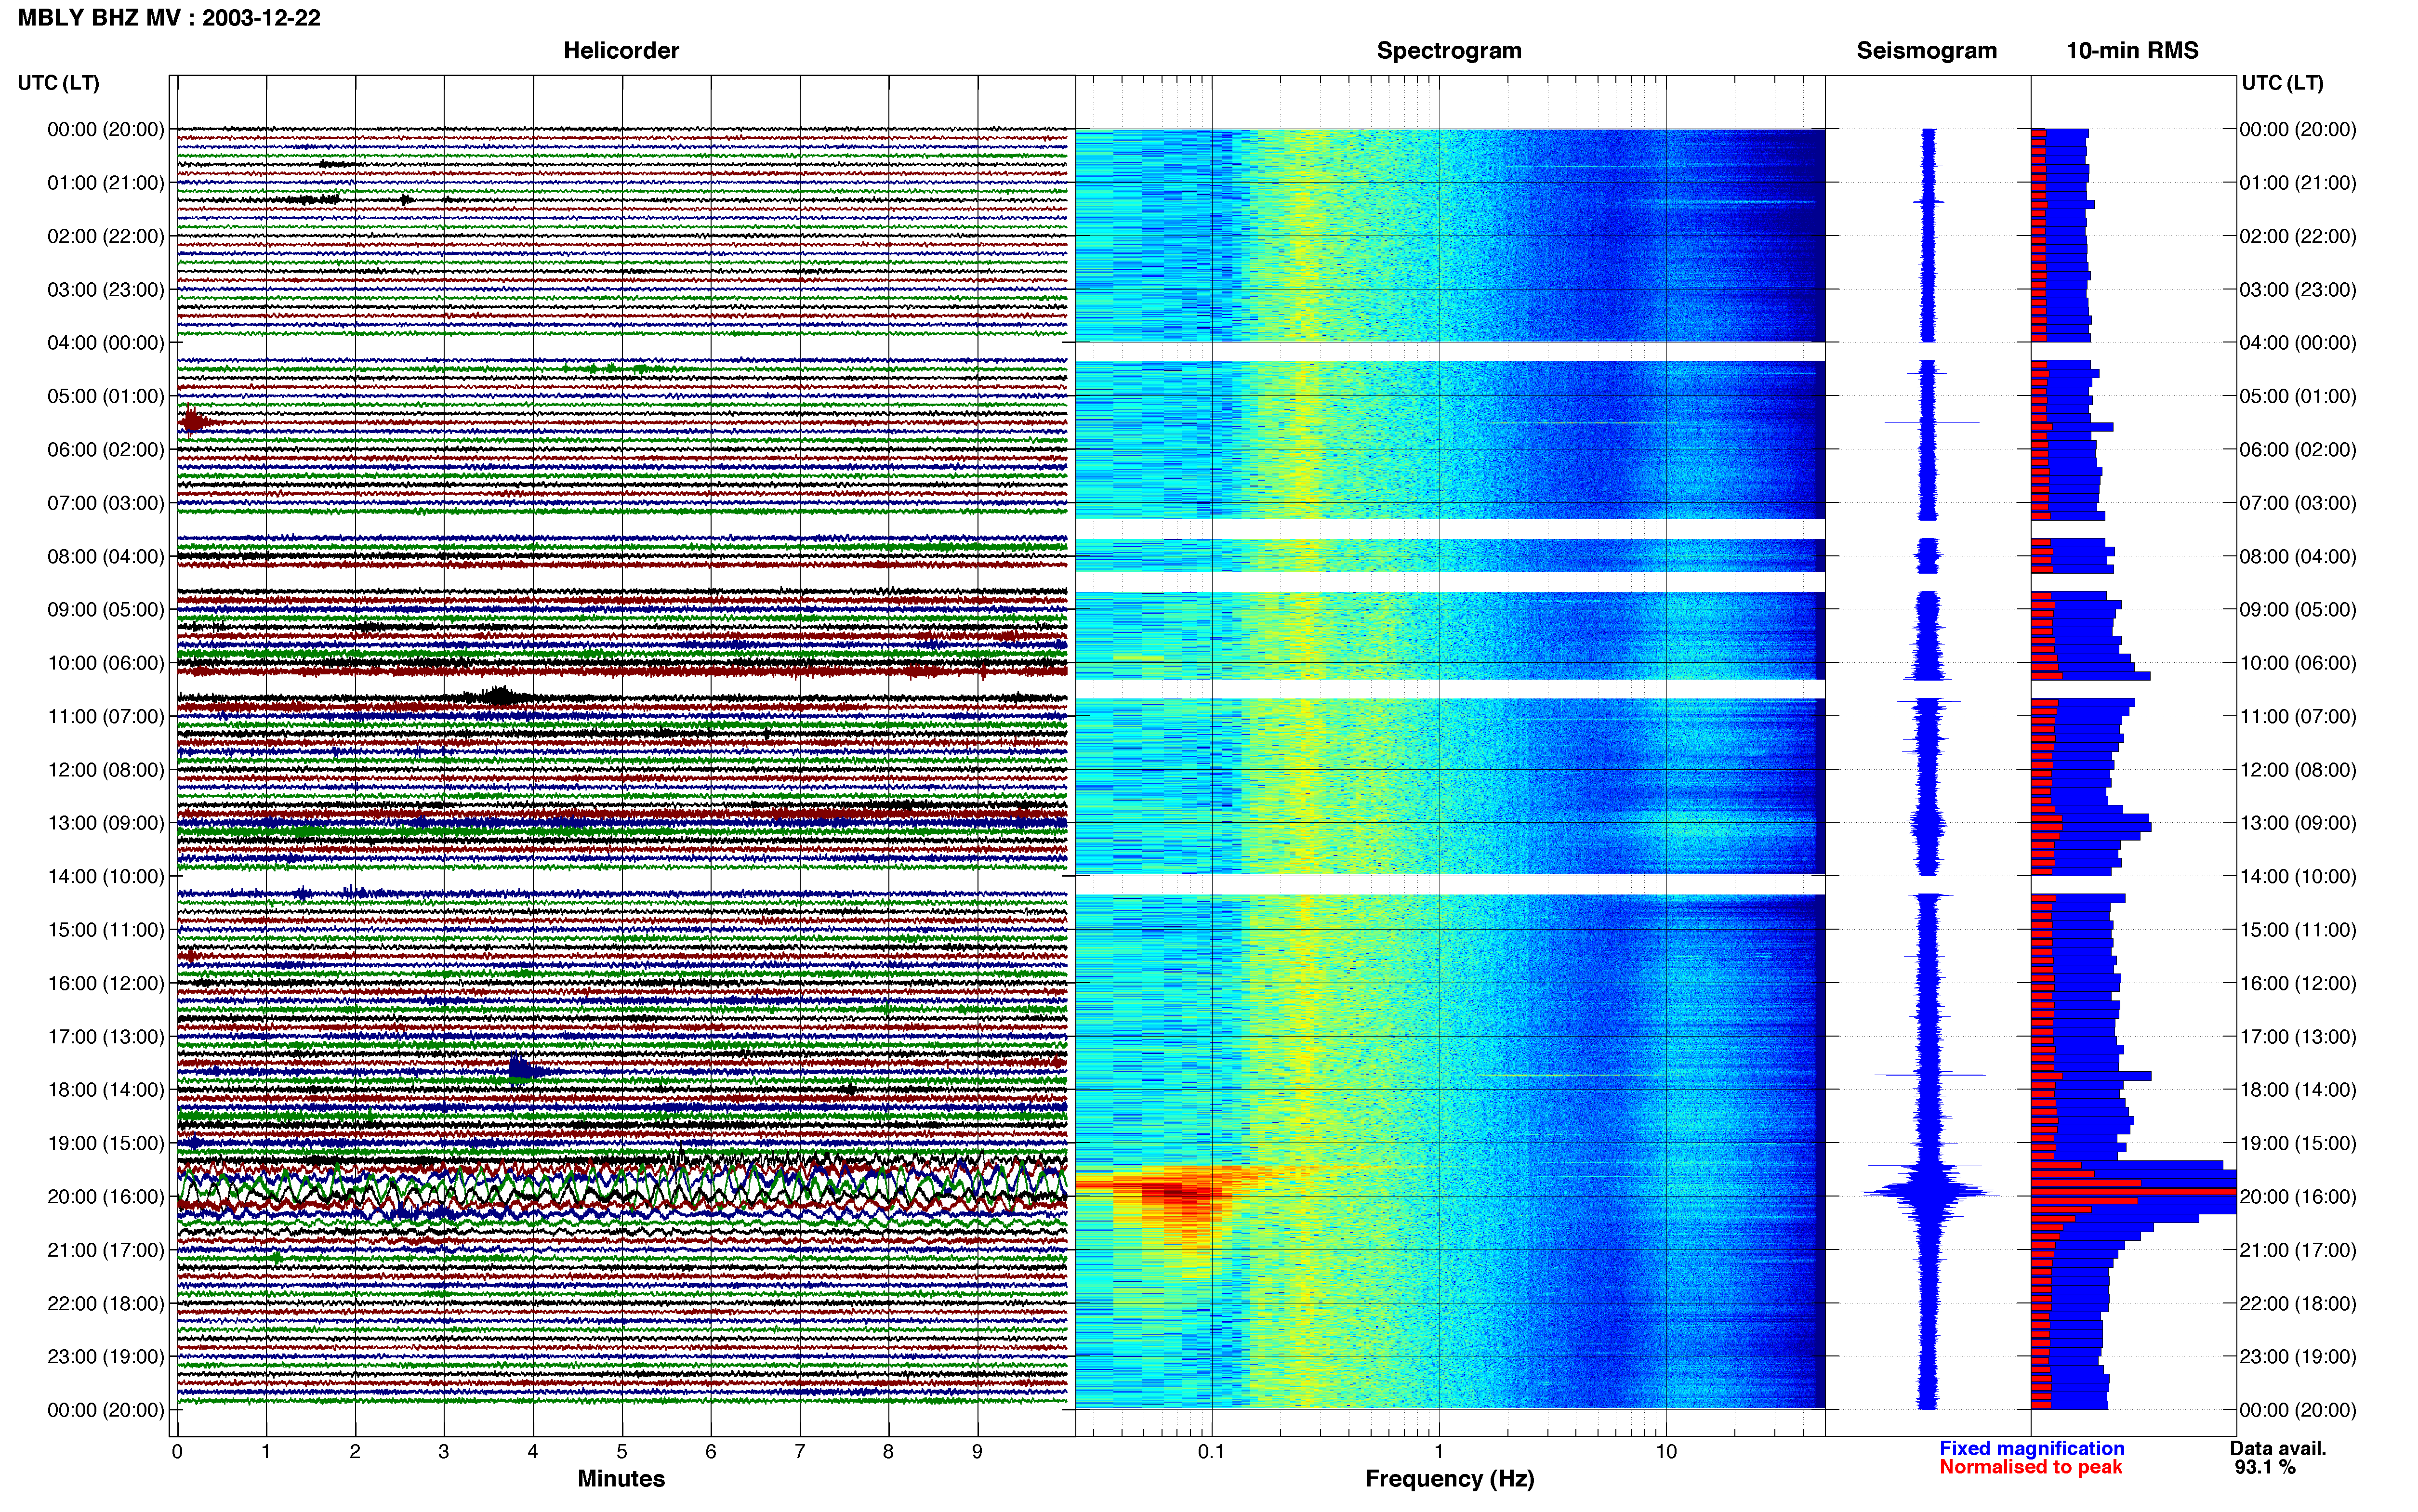Click the 'Normalised to peak' legend text
2418x1512 pixels.
[x=2031, y=1467]
